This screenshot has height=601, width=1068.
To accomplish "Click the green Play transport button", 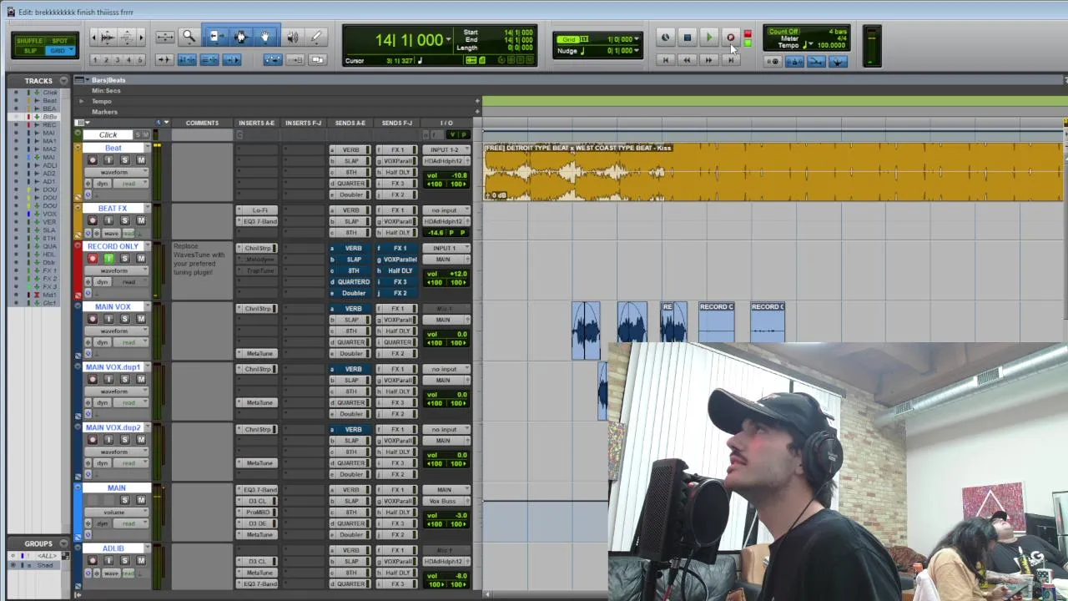I will tap(708, 38).
